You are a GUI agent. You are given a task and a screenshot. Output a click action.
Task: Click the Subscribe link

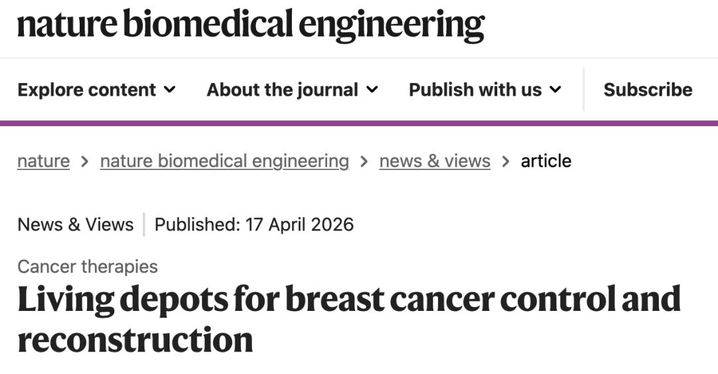click(x=648, y=90)
